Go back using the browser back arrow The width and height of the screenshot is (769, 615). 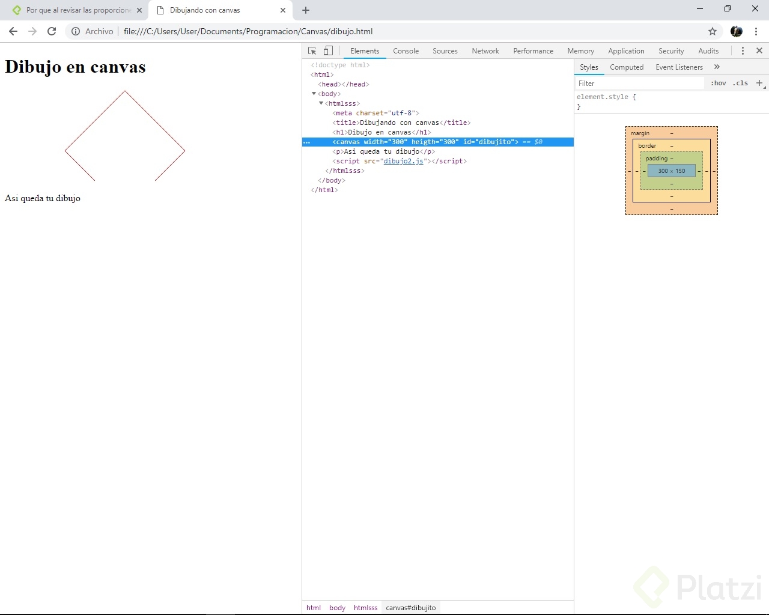[x=13, y=31]
